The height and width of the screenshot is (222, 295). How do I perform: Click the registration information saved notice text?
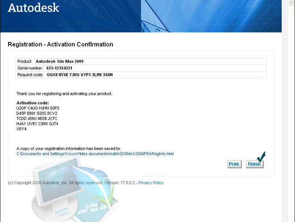click(68, 149)
